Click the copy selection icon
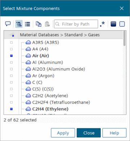 click(39, 24)
